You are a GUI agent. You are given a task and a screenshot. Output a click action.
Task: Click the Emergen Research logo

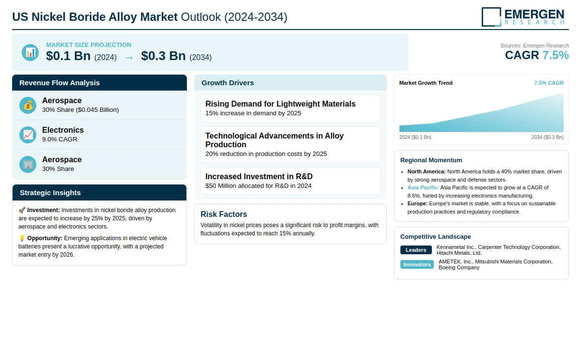(523, 16)
